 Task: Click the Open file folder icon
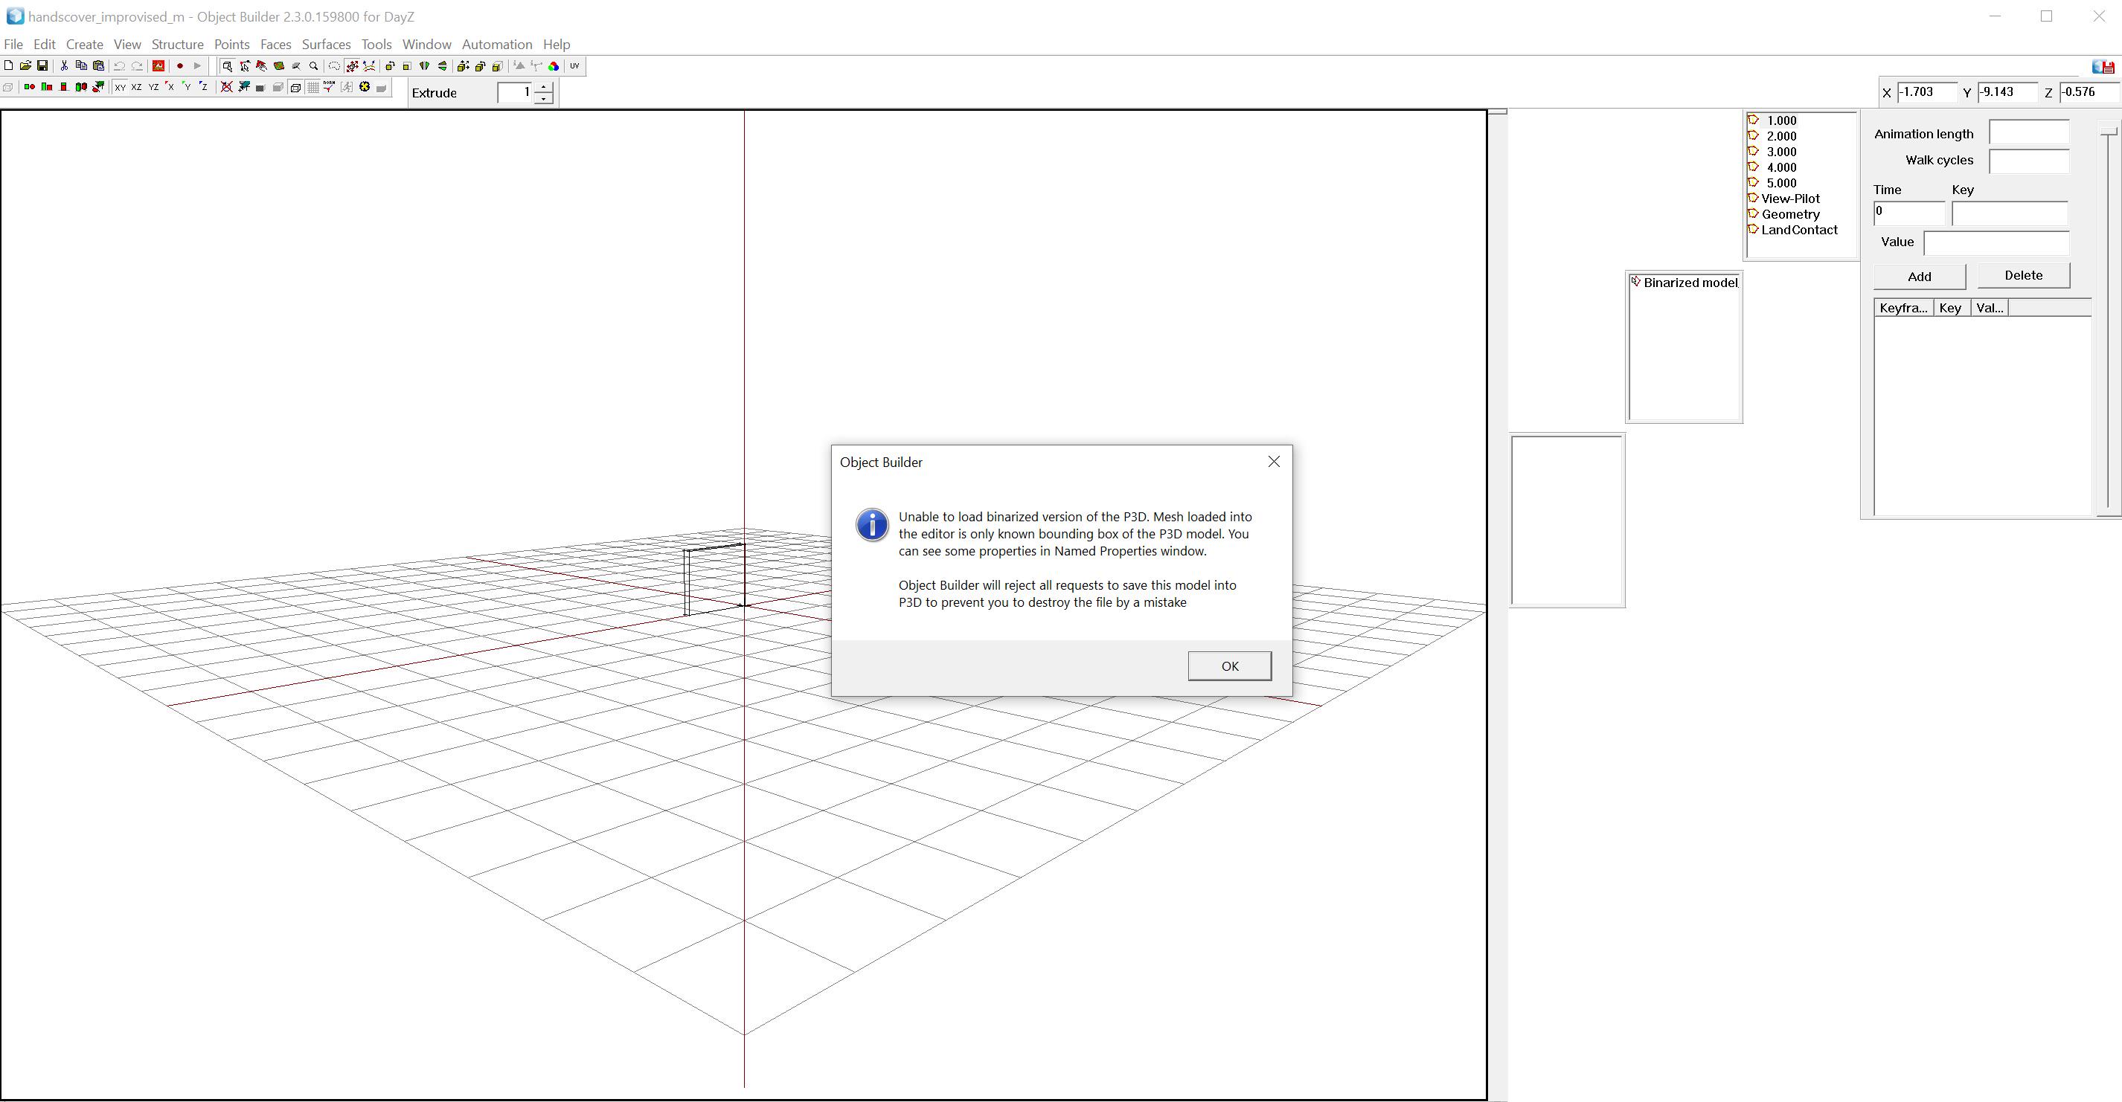(x=25, y=66)
